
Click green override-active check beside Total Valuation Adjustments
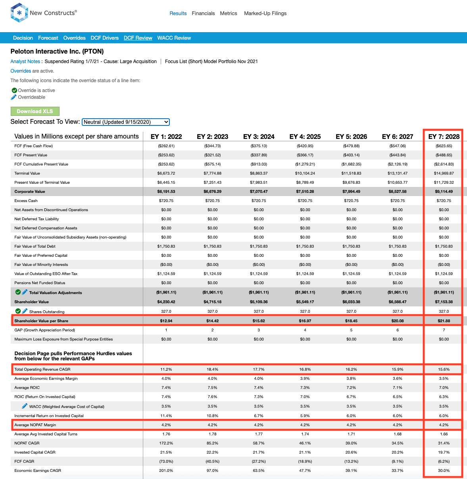pyautogui.click(x=18, y=292)
